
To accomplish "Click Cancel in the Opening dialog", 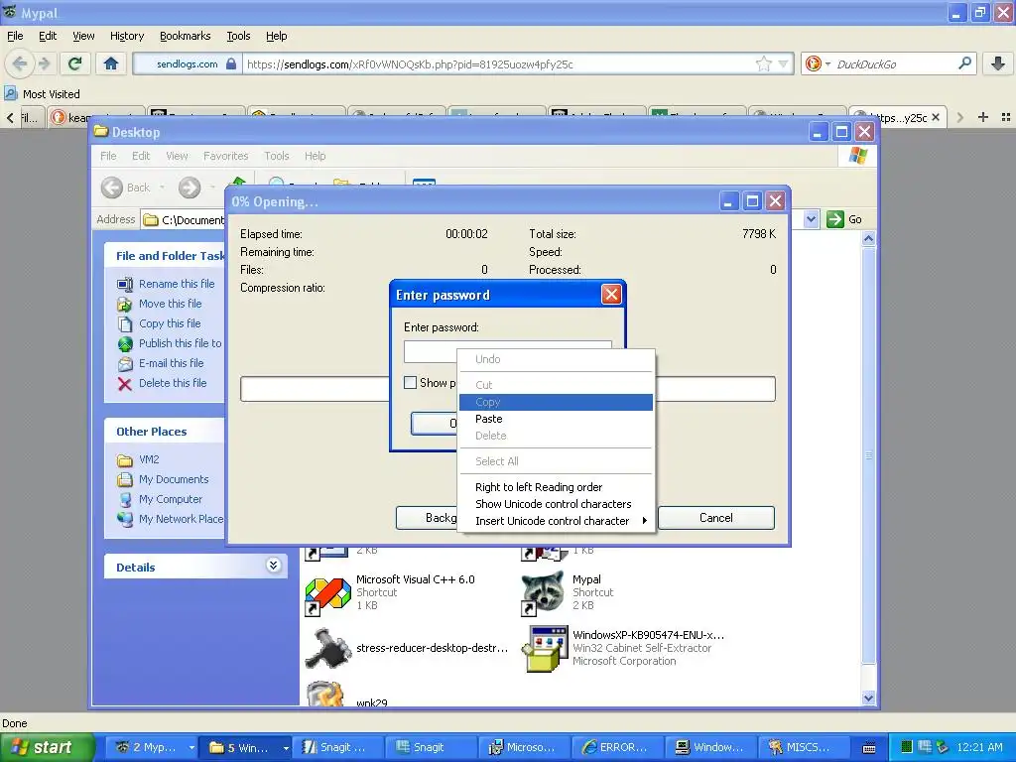I will coord(716,518).
